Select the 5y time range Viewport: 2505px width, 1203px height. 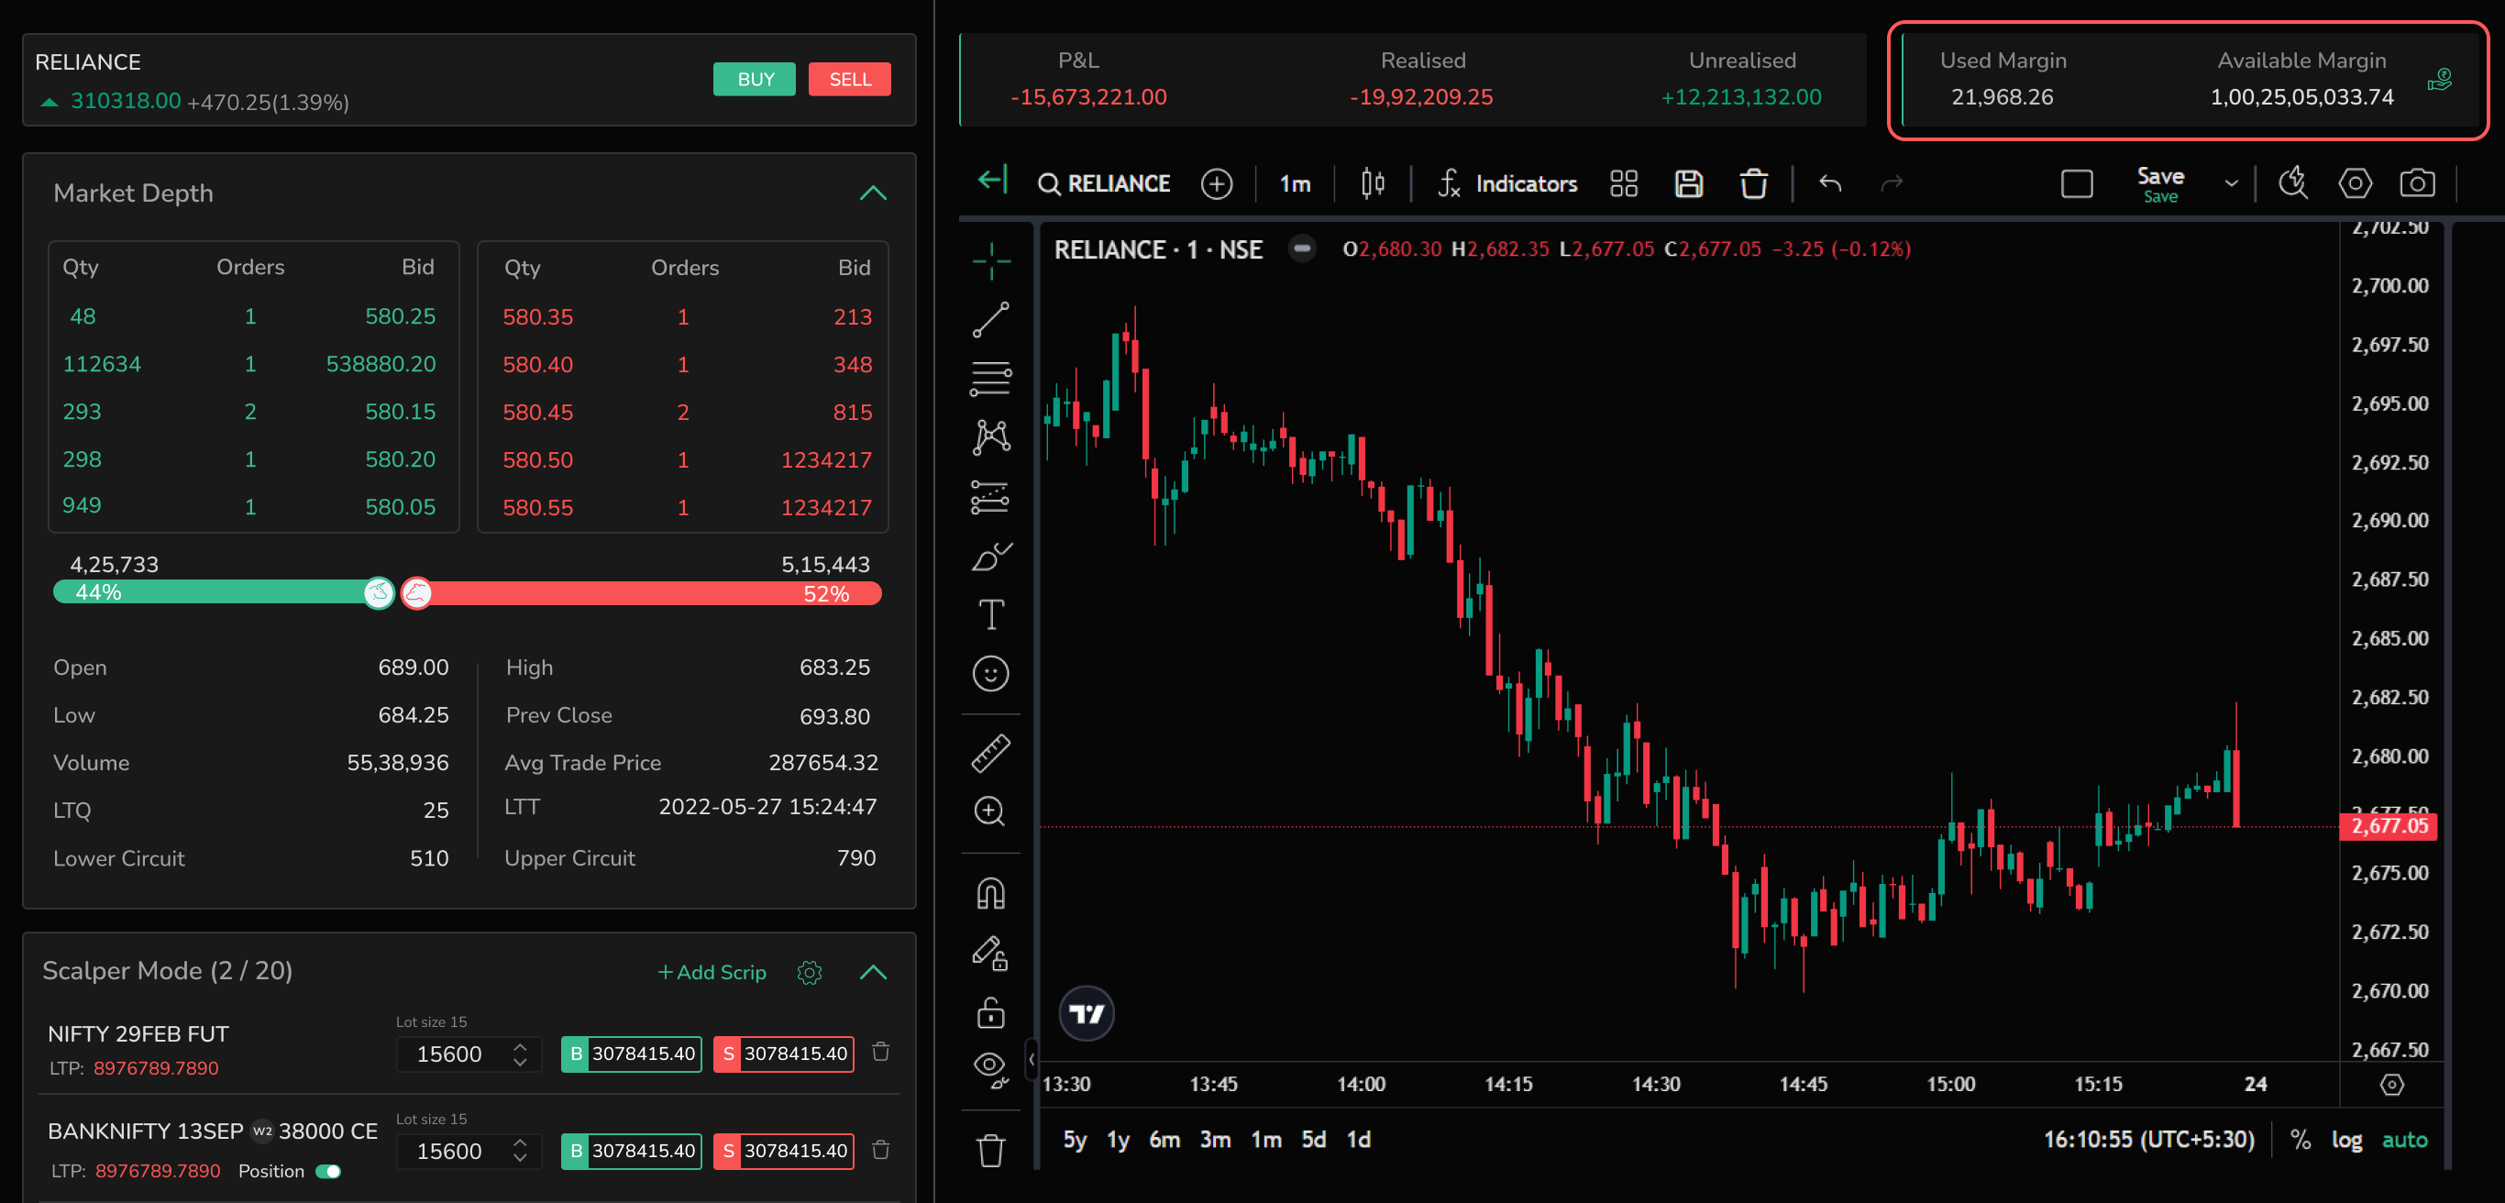(1075, 1140)
